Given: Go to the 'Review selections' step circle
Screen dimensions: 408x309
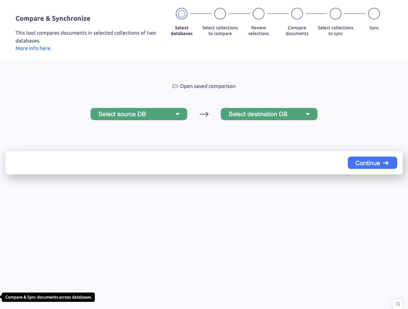Looking at the screenshot, I should (258, 14).
